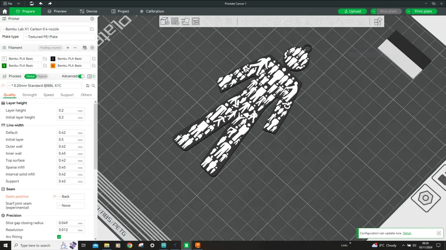Viewport: 446px width, 250px height.
Task: Remove a filament with minus icon
Action: click(75, 48)
